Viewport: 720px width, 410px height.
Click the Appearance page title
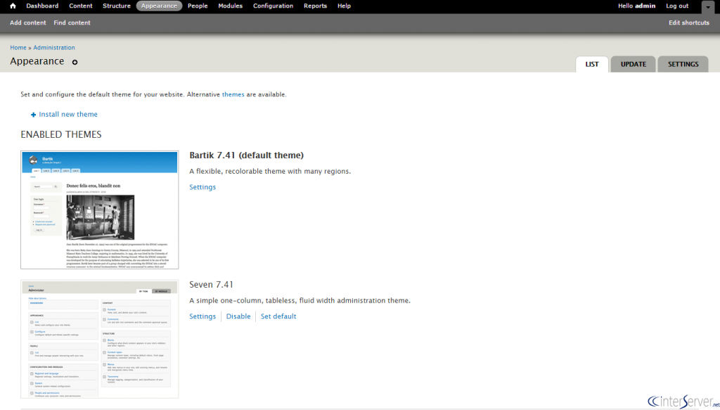[x=37, y=61]
